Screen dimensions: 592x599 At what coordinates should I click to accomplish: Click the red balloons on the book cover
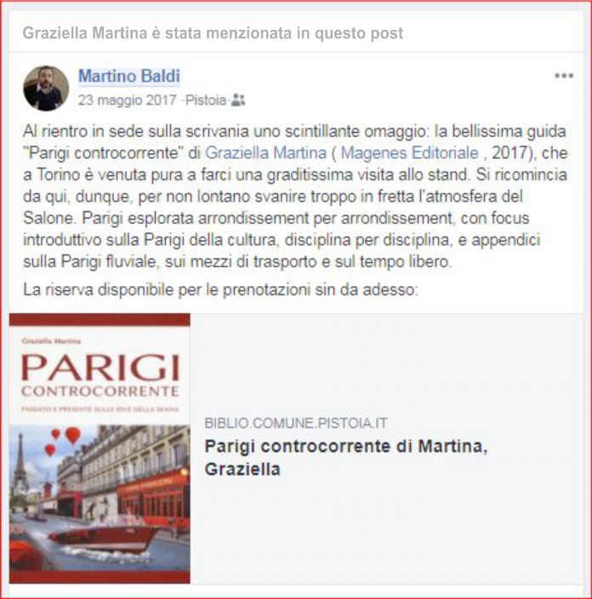click(x=64, y=440)
